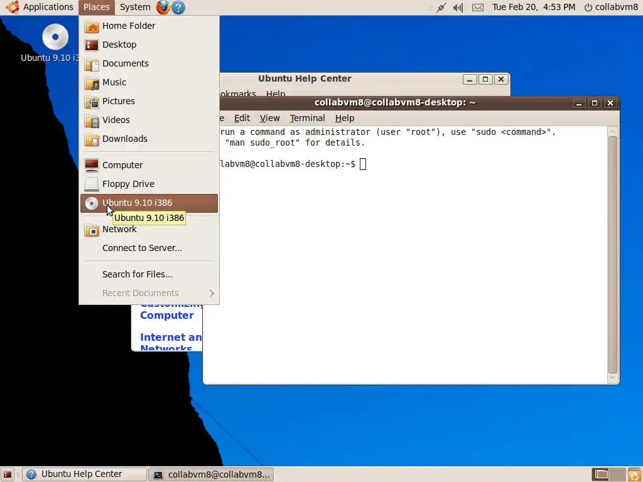Viewport: 643px width, 482px height.
Task: Open Music folder from Places menu
Action: click(x=149, y=82)
